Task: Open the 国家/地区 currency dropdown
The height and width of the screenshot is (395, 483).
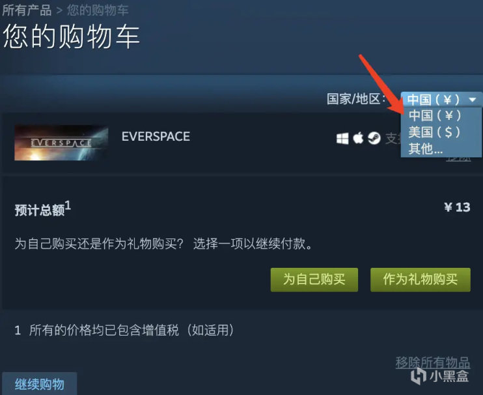Action: (x=441, y=100)
